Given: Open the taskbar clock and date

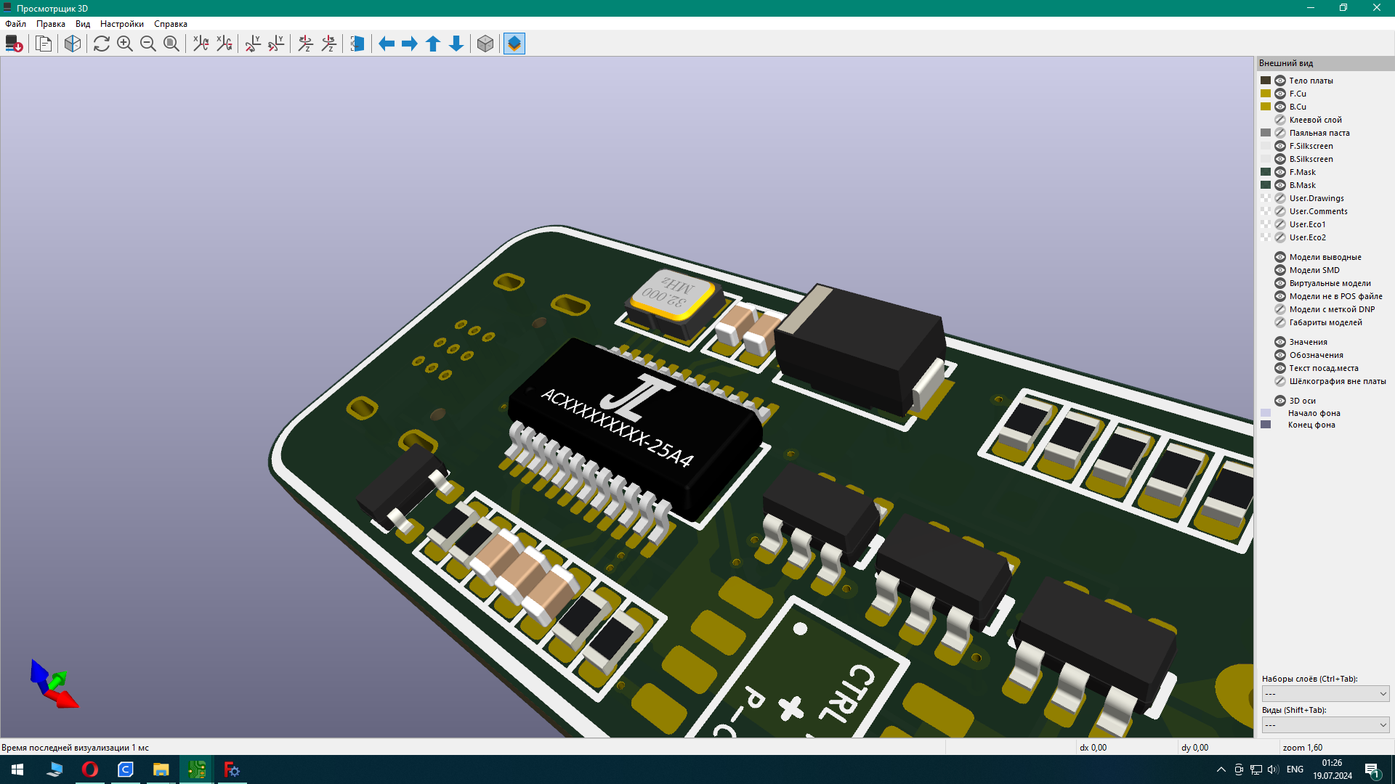Looking at the screenshot, I should (1332, 769).
